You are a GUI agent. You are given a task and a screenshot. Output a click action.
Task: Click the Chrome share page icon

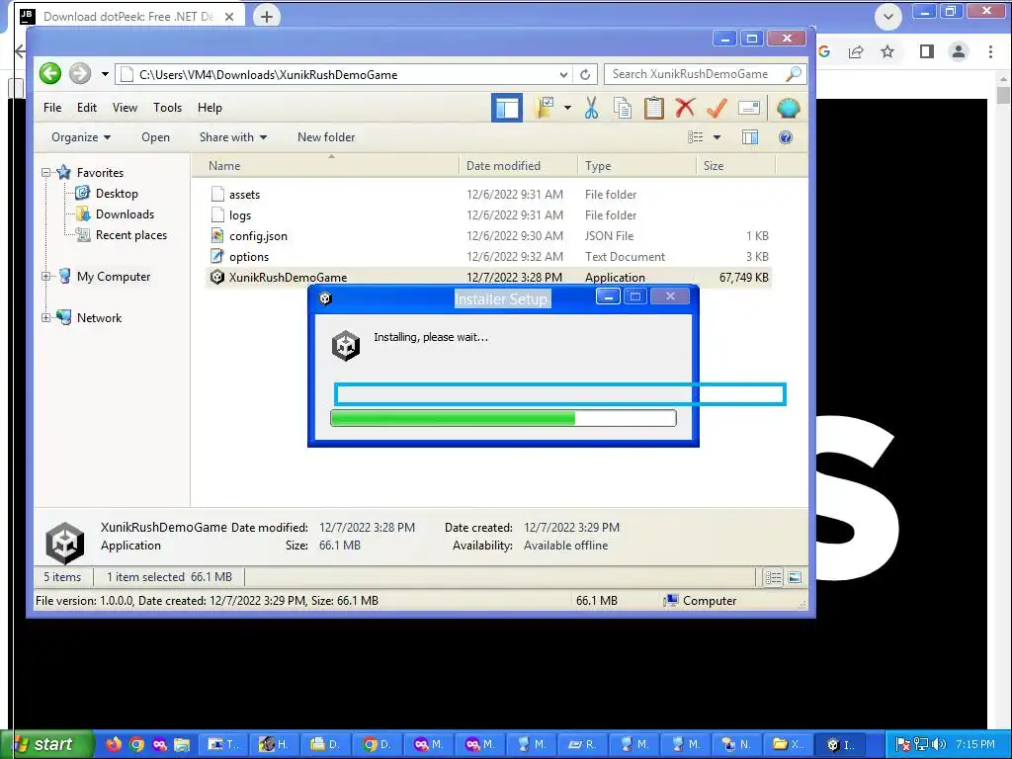pyautogui.click(x=856, y=51)
